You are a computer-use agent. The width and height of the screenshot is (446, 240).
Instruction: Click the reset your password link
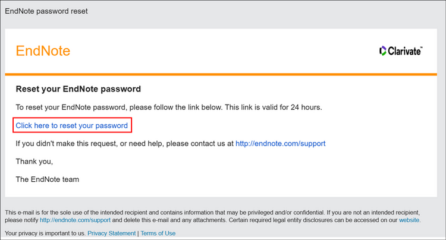(x=71, y=125)
